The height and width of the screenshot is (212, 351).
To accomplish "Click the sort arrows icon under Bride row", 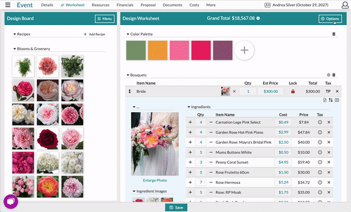I will [331, 100].
